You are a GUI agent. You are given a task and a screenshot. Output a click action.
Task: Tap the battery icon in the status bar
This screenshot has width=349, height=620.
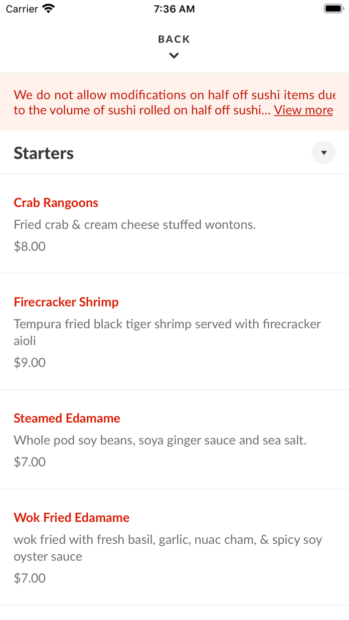point(333,7)
